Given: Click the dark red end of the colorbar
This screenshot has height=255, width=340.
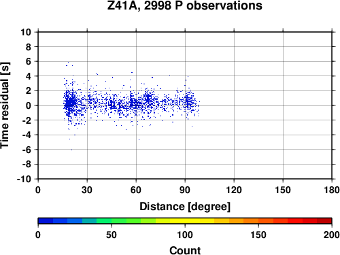Looking at the screenshot, I should click(324, 221).
